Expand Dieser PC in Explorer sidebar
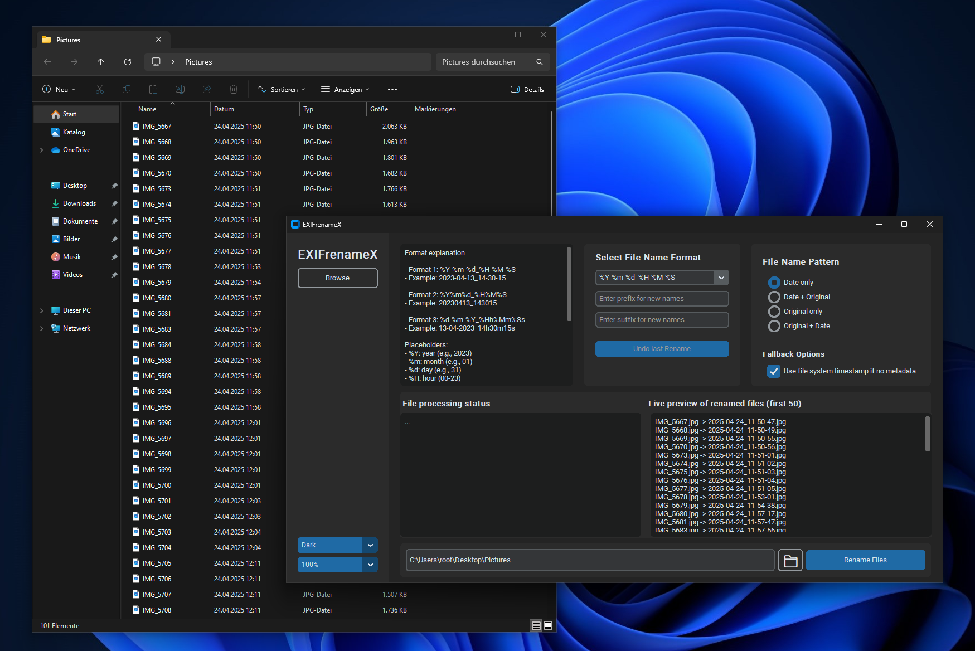Screen dimensions: 975x651 pyautogui.click(x=42, y=310)
